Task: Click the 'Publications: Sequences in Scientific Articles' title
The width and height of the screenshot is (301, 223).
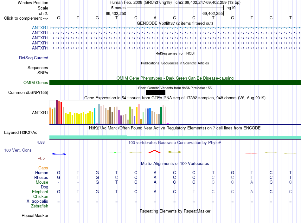Action: [175, 63]
